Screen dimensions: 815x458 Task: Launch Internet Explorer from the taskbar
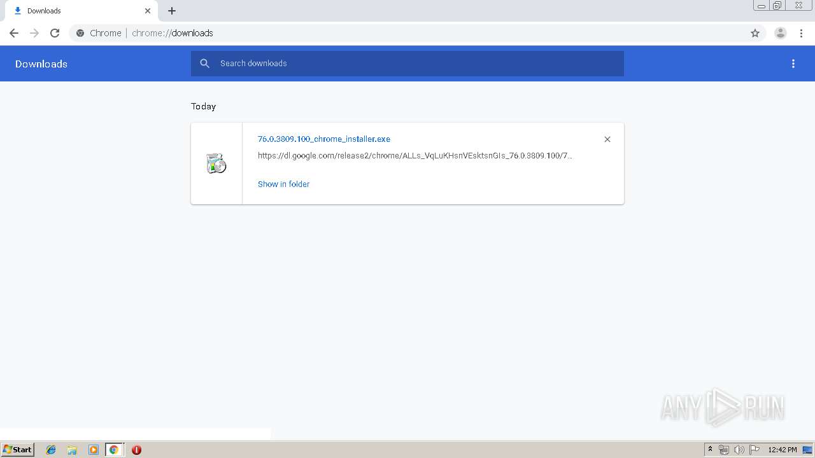(x=51, y=450)
